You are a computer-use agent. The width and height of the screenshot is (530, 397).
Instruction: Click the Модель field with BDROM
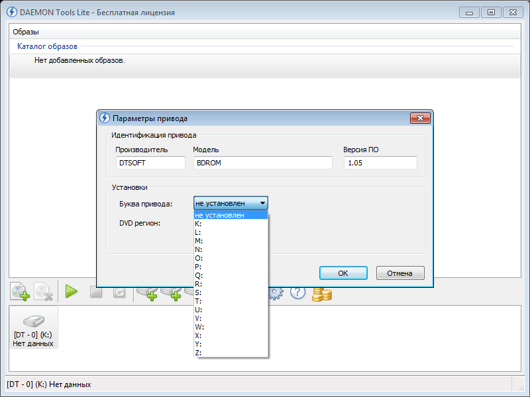[x=262, y=163]
